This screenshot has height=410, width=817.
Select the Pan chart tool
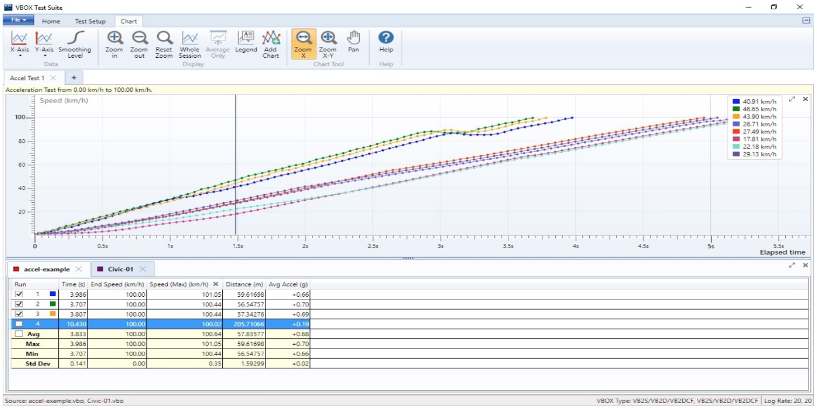tap(353, 42)
